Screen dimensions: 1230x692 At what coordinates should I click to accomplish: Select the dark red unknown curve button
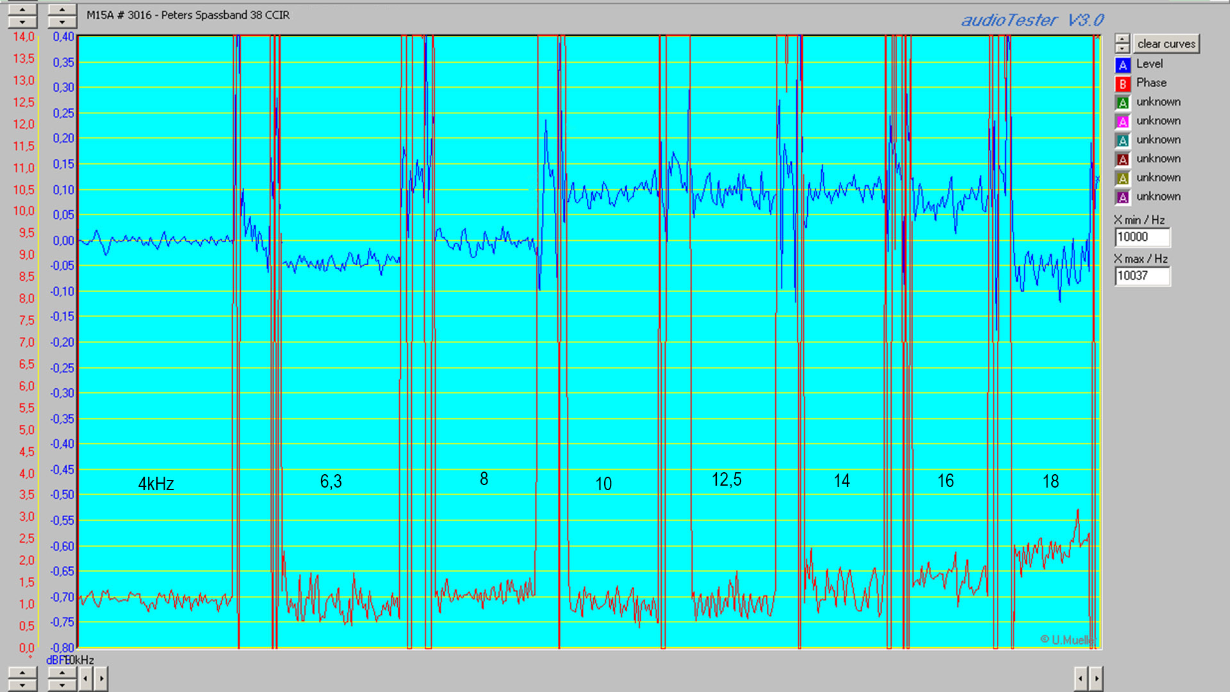(x=1122, y=160)
